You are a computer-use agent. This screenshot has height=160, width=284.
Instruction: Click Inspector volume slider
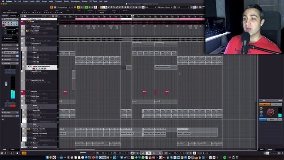(12, 29)
